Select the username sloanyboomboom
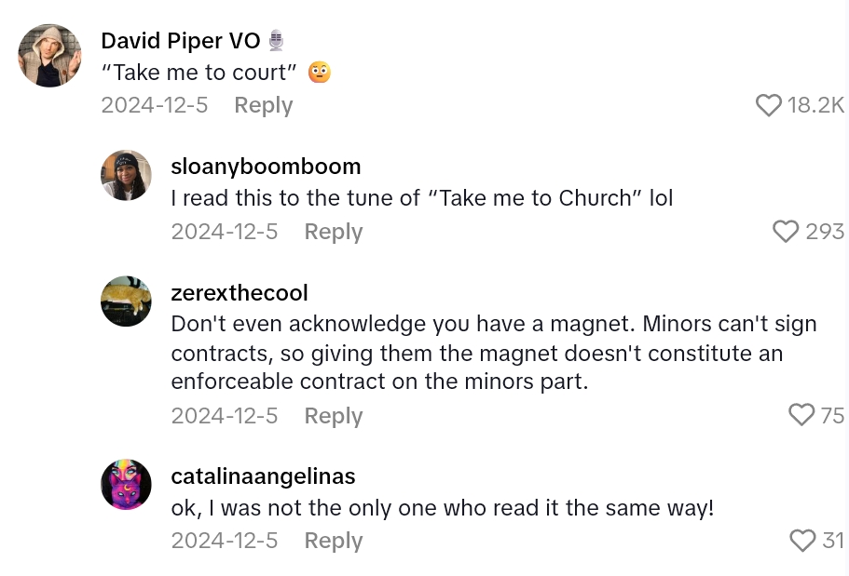This screenshot has height=576, width=849. coord(266,167)
